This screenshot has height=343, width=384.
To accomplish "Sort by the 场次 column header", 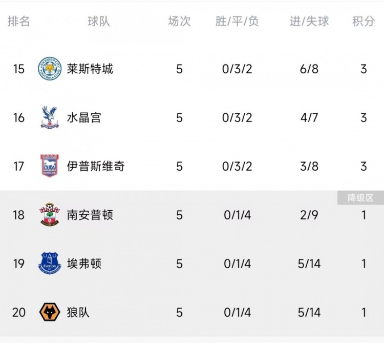I will pos(179,21).
